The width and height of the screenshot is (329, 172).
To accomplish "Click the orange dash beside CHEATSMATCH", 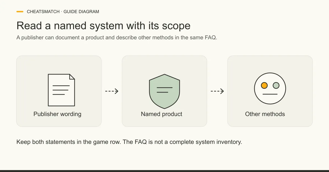I will (x=20, y=12).
